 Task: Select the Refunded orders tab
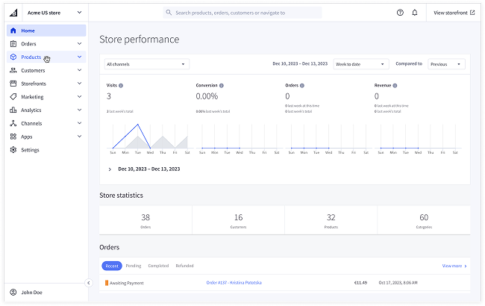[184, 266]
